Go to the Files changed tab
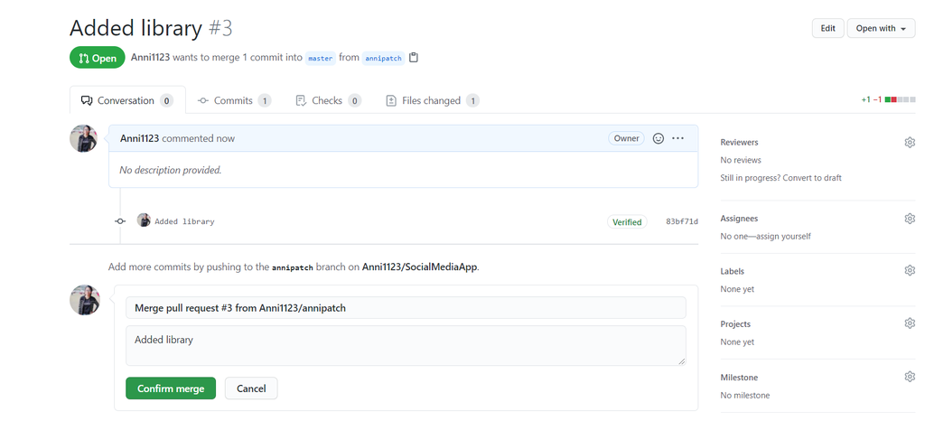 pos(431,100)
